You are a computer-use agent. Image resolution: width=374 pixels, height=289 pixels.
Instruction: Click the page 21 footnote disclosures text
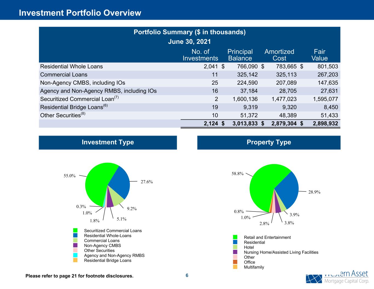(79, 276)
